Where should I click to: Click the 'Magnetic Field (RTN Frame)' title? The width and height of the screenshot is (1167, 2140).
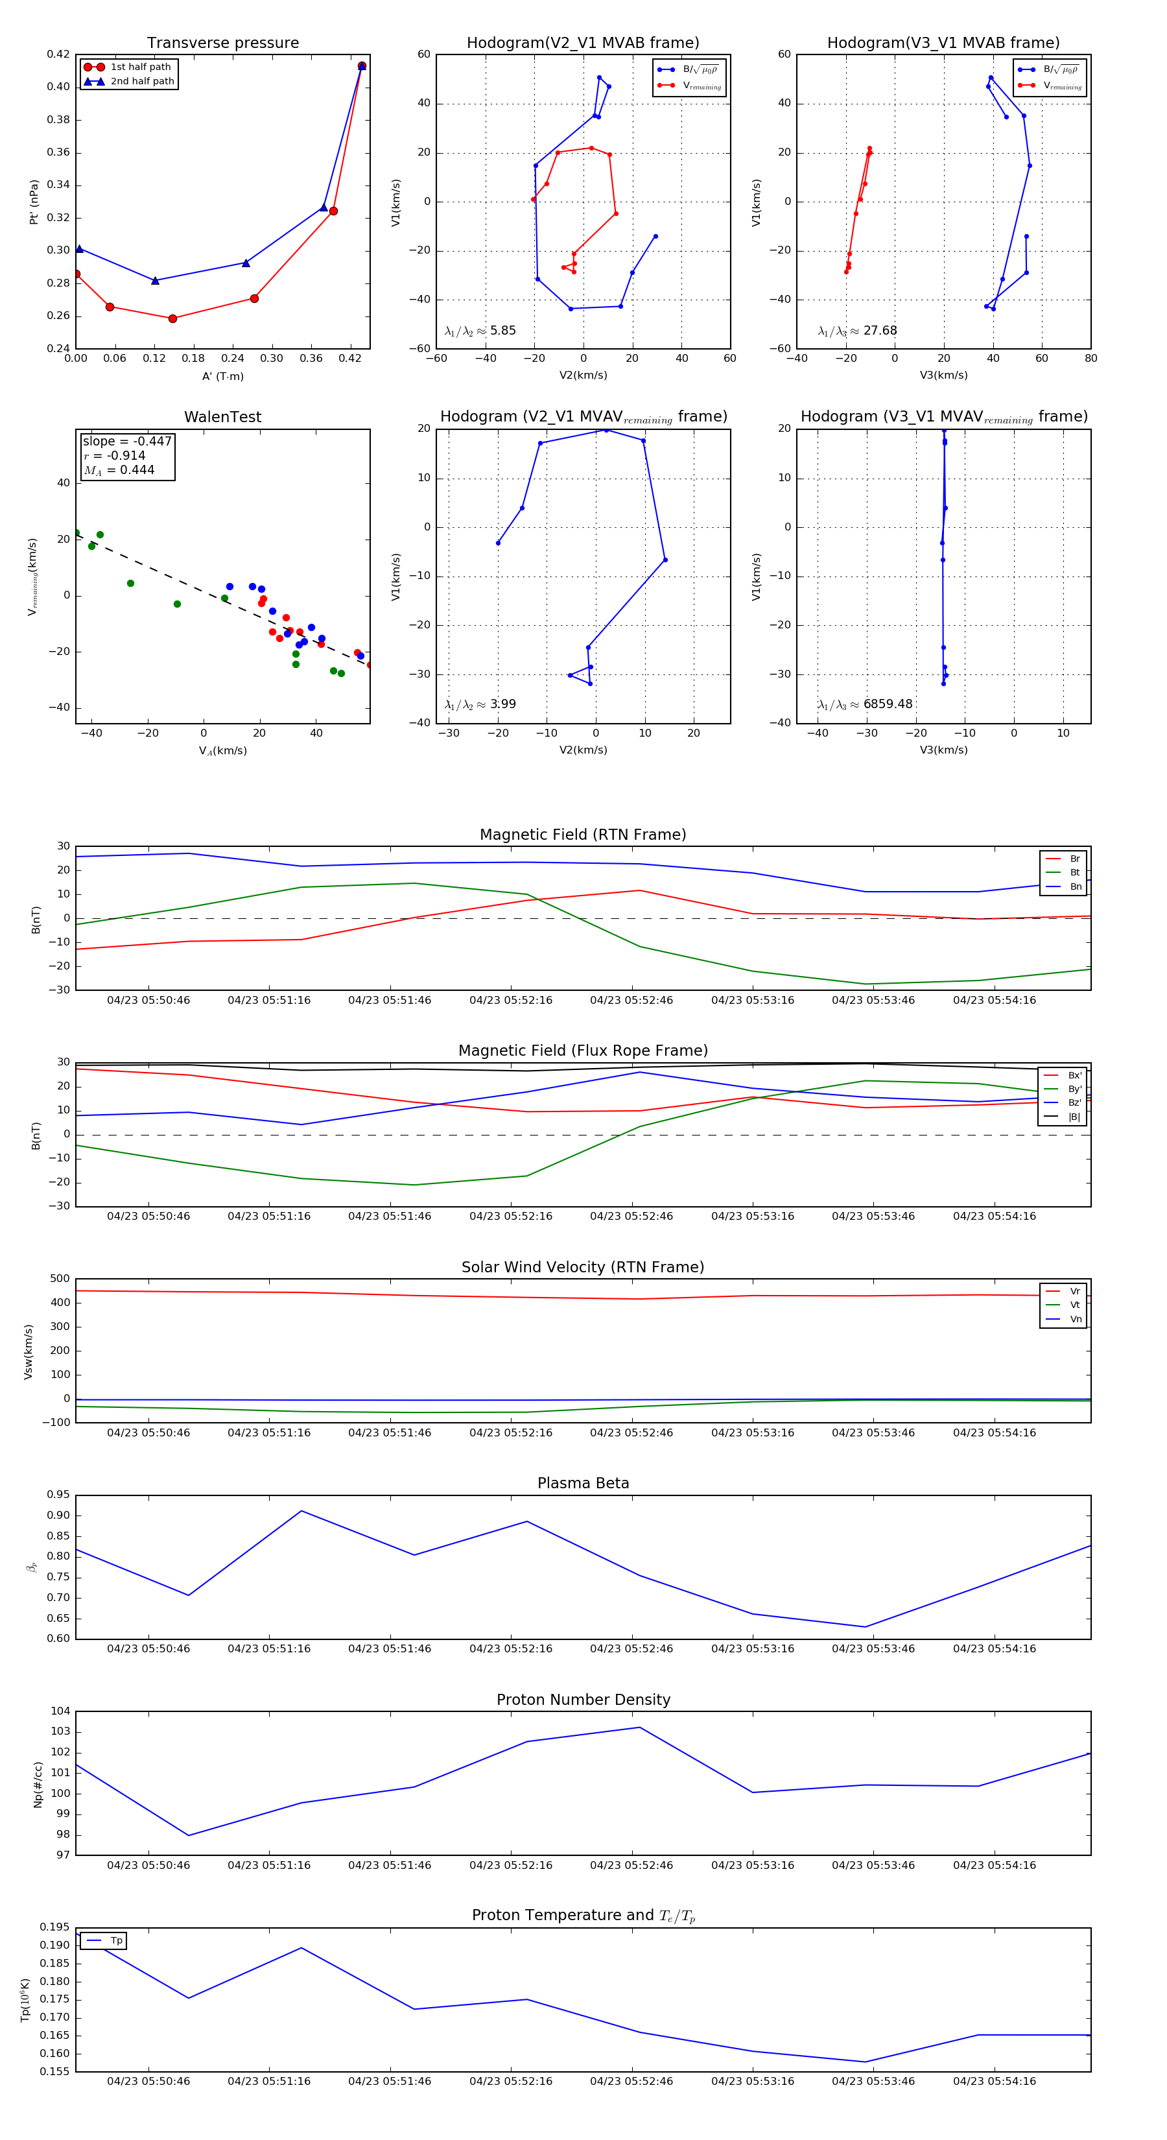pyautogui.click(x=583, y=835)
